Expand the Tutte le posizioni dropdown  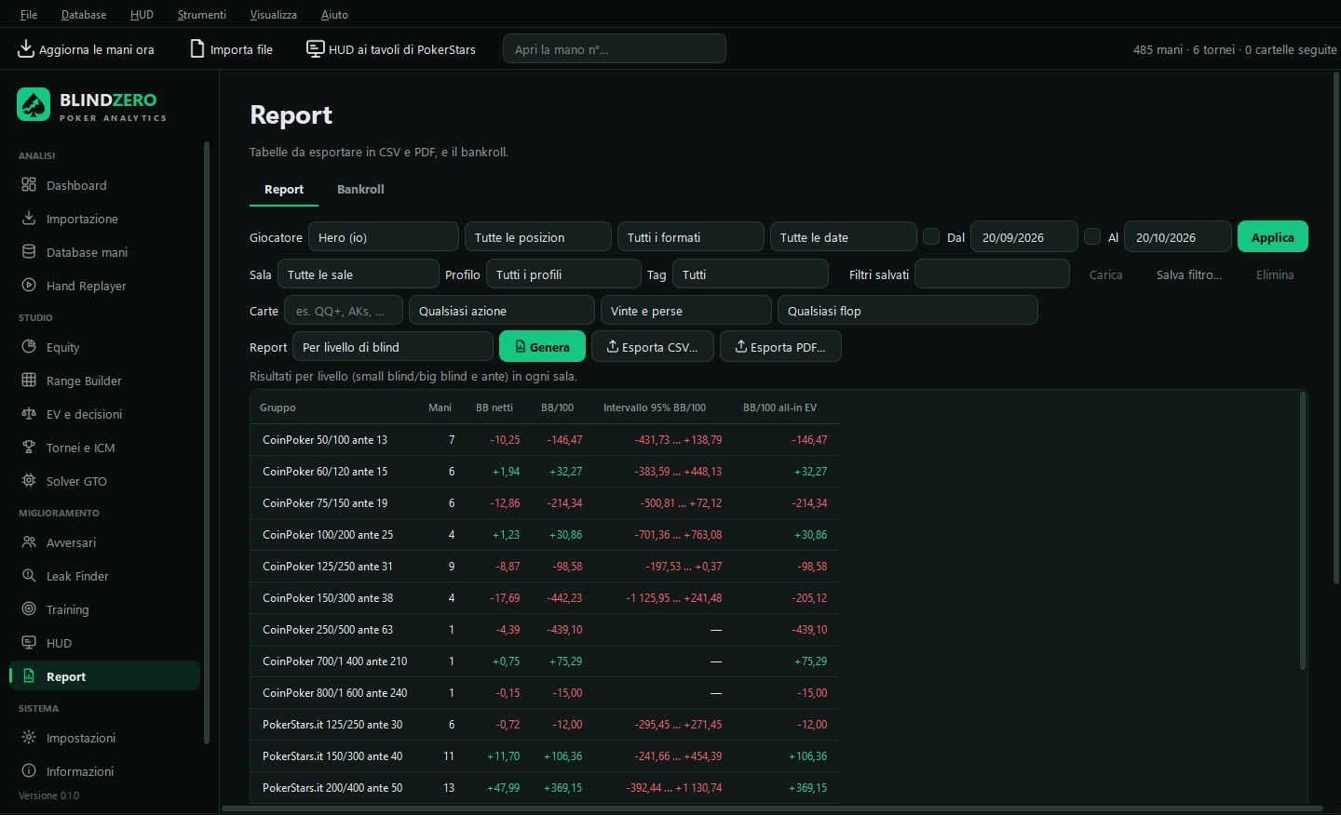(538, 237)
